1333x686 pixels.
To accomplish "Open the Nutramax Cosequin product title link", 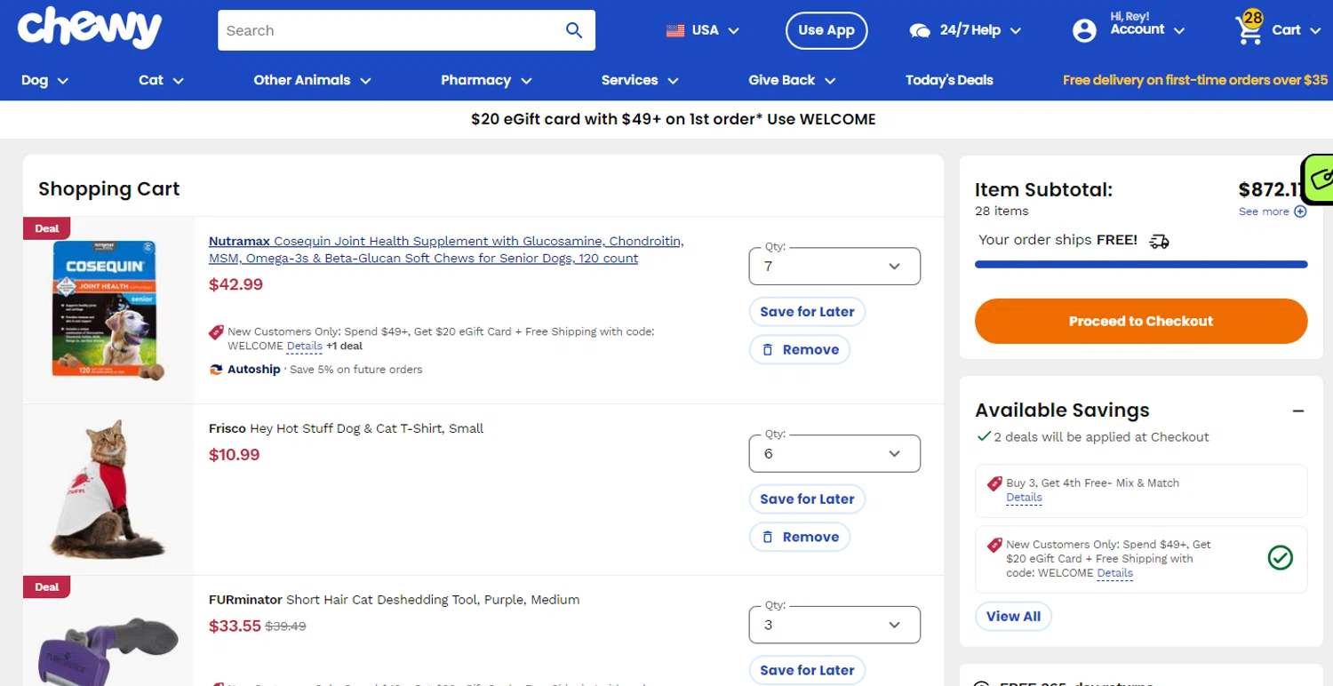I will (446, 250).
